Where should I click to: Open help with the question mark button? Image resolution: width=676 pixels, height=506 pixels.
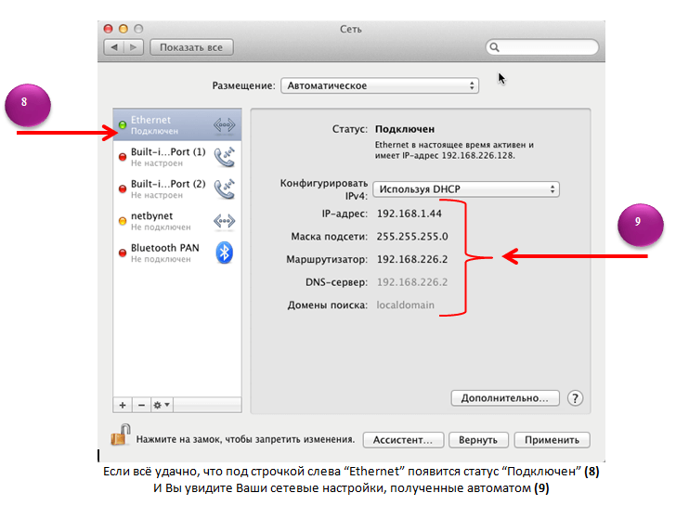[575, 398]
